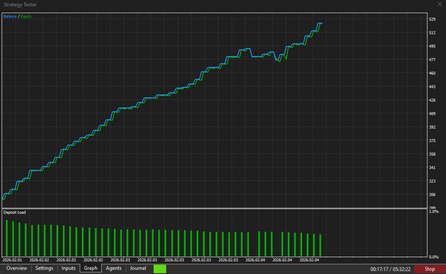Click the Deposit Load panel label

click(14, 212)
